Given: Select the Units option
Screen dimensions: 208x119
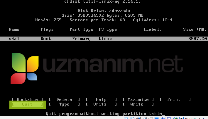Looking at the screenshot, I should [x=101, y=104].
